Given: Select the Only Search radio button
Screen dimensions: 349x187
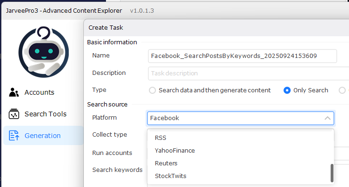Looking at the screenshot, I should pos(287,90).
